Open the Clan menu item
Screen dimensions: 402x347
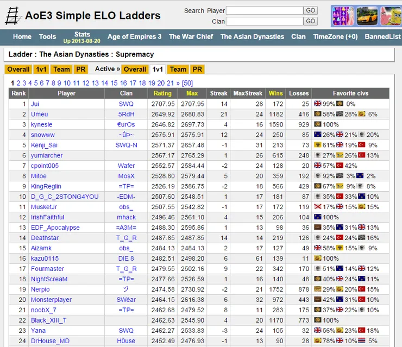coord(298,36)
